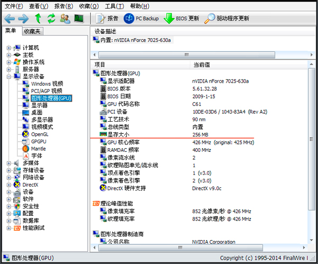Click the details pane scroll-down arrow
Screen dimensions: 318x264
(x=311, y=240)
